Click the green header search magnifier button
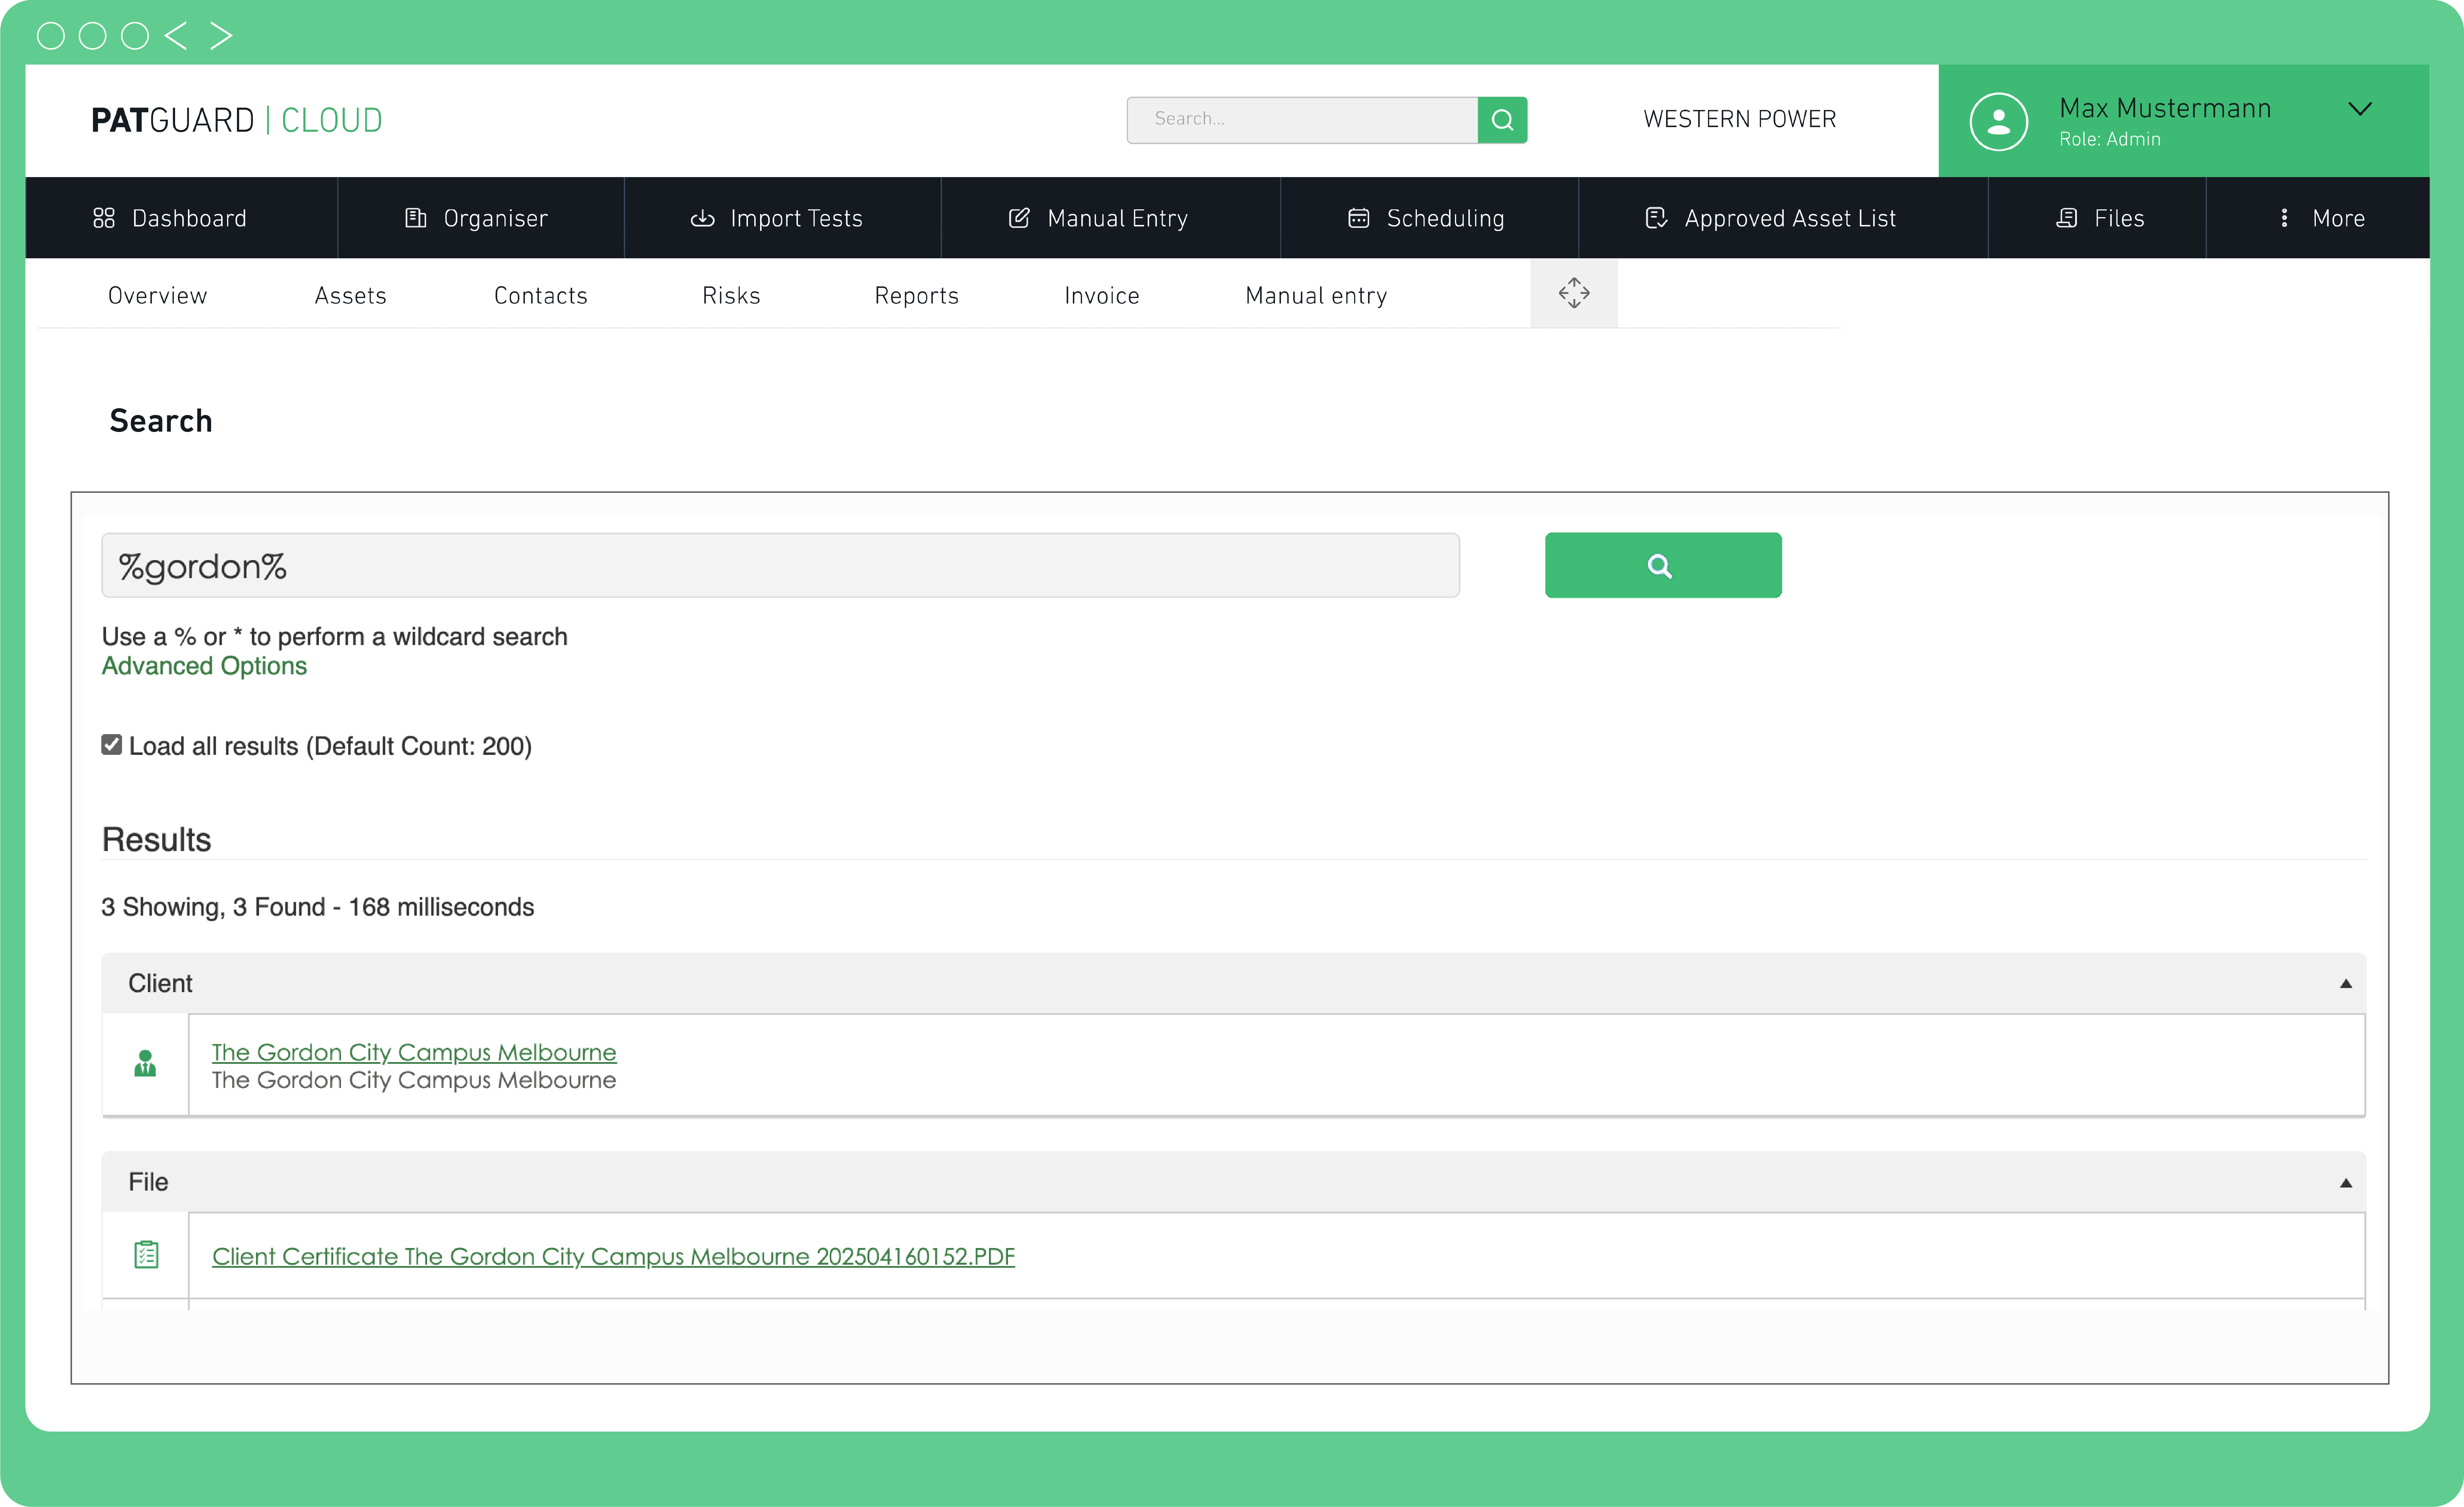 (x=1502, y=120)
